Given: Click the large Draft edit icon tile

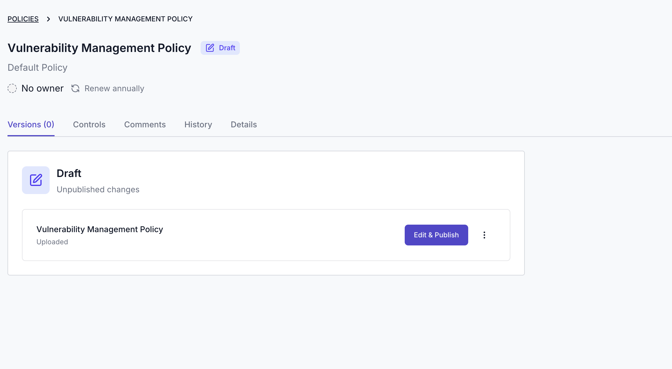Looking at the screenshot, I should [36, 180].
